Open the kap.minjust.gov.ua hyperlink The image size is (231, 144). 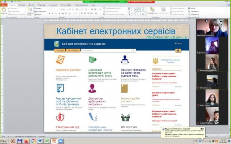pos(167,37)
